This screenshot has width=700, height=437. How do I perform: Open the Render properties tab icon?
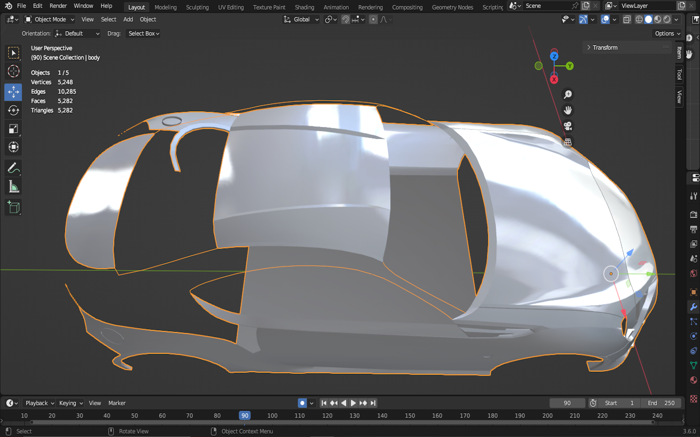(694, 215)
